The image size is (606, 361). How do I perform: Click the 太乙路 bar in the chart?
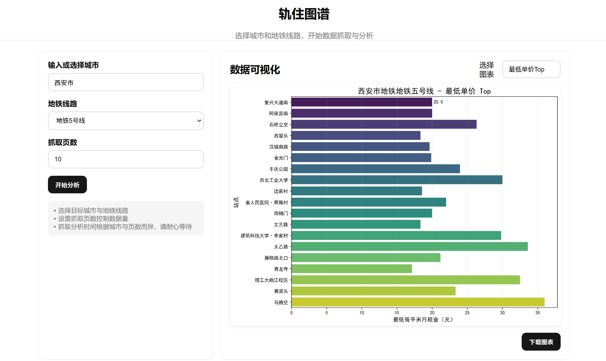point(410,246)
